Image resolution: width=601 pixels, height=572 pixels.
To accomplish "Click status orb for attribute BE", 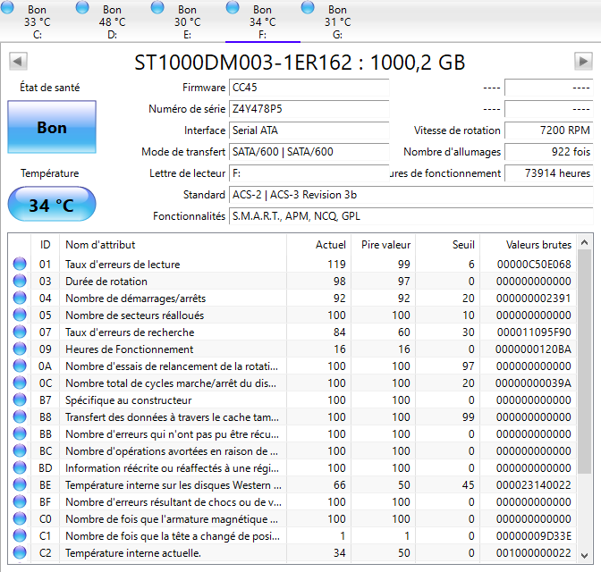I will (20, 484).
